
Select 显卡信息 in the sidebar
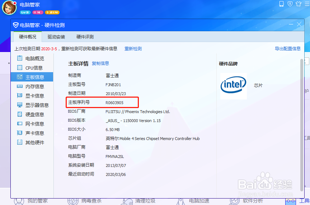(32, 96)
